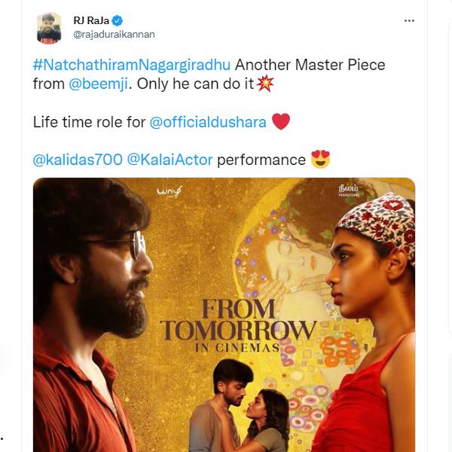The image size is (452, 452).
Task: Click the red heart emoji
Action: point(281,121)
